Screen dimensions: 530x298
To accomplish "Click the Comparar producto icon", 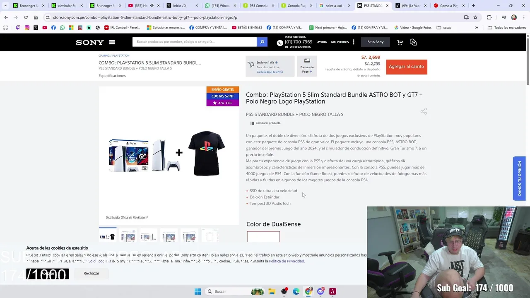I will pyautogui.click(x=252, y=123).
